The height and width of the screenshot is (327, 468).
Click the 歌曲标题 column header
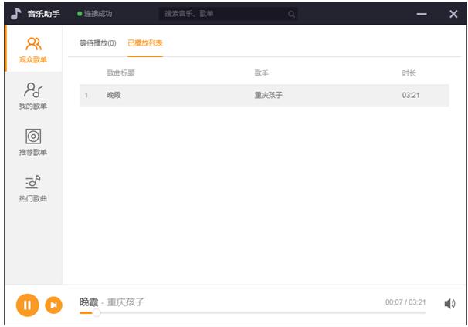point(121,73)
